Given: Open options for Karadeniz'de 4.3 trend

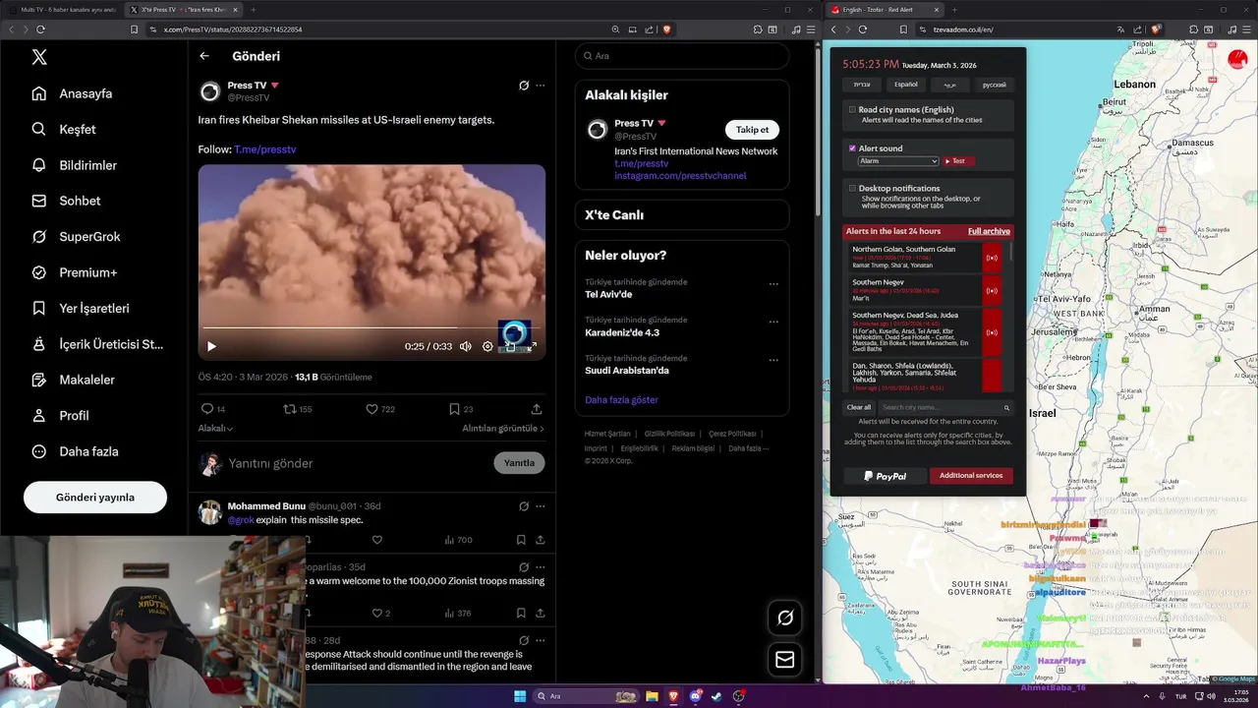Looking at the screenshot, I should [x=773, y=322].
